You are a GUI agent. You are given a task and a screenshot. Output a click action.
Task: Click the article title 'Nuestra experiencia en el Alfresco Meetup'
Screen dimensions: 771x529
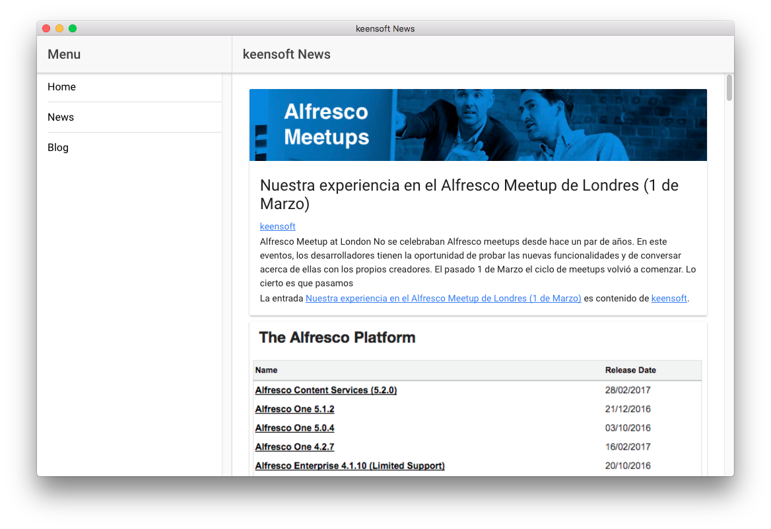click(x=469, y=195)
